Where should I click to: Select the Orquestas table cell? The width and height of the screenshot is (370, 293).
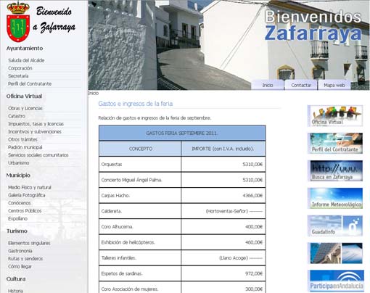click(140, 165)
